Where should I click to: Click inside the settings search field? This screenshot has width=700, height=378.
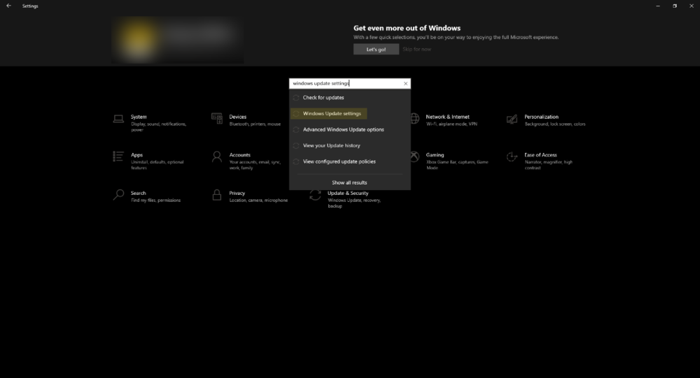[x=343, y=83]
